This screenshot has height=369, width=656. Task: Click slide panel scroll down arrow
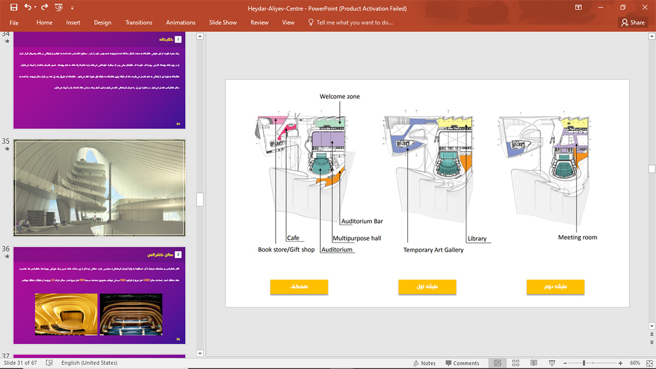tap(200, 353)
